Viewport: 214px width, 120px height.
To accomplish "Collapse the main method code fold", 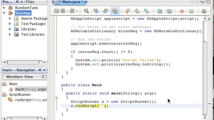I will pyautogui.click(x=57, y=98).
